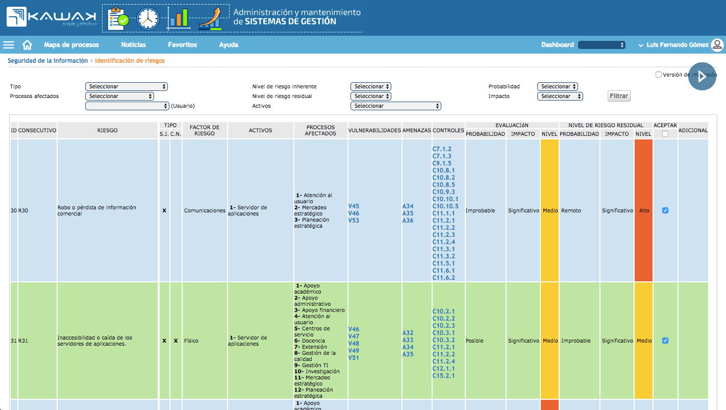
Task: Open the user profile avatar icon
Action: (717, 45)
